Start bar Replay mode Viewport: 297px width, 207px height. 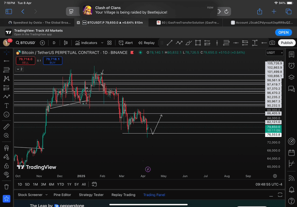point(147,43)
